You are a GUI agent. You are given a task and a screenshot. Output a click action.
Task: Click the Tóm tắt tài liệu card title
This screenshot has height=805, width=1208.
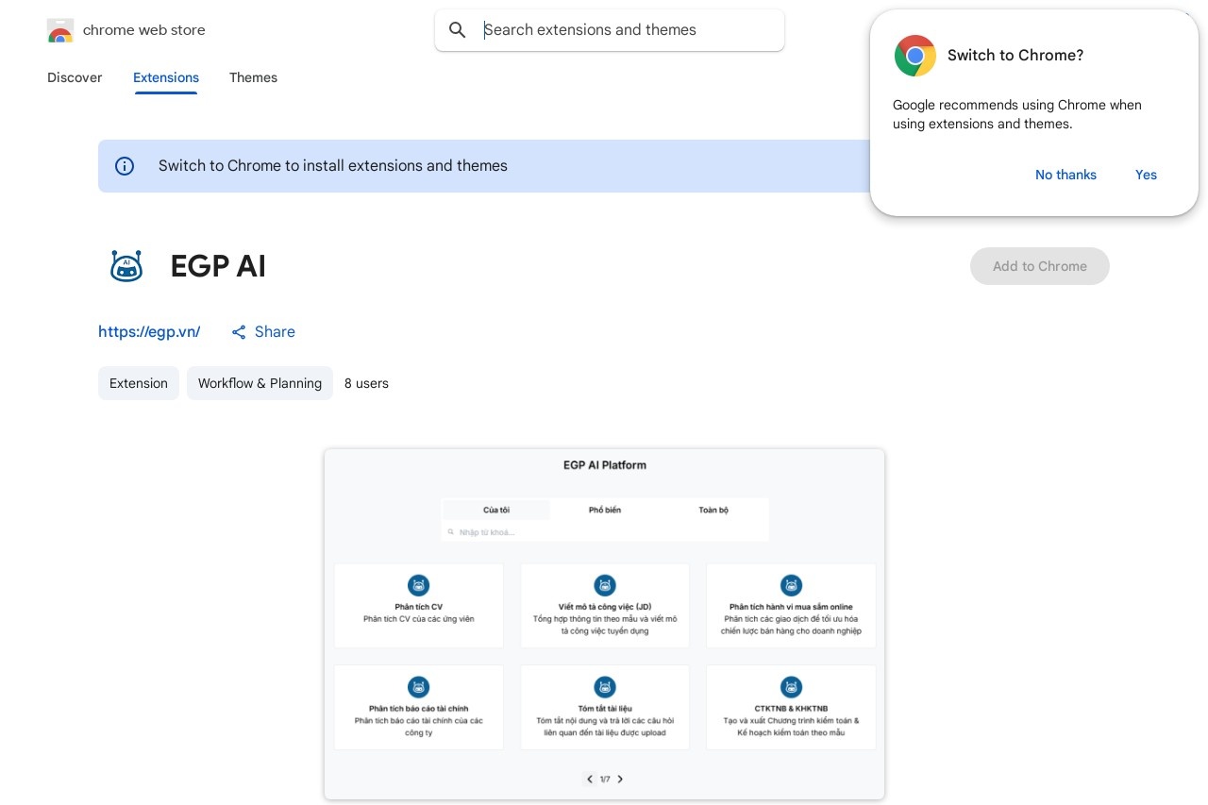pyautogui.click(x=605, y=708)
